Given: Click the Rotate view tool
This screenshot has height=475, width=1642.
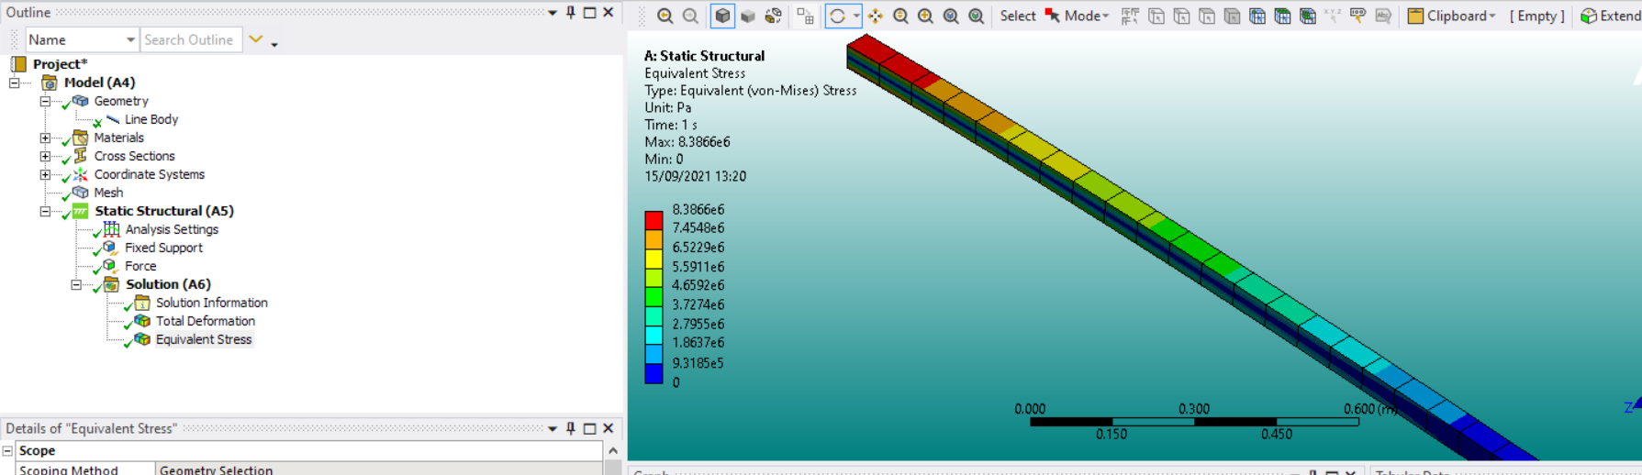Looking at the screenshot, I should 837,17.
